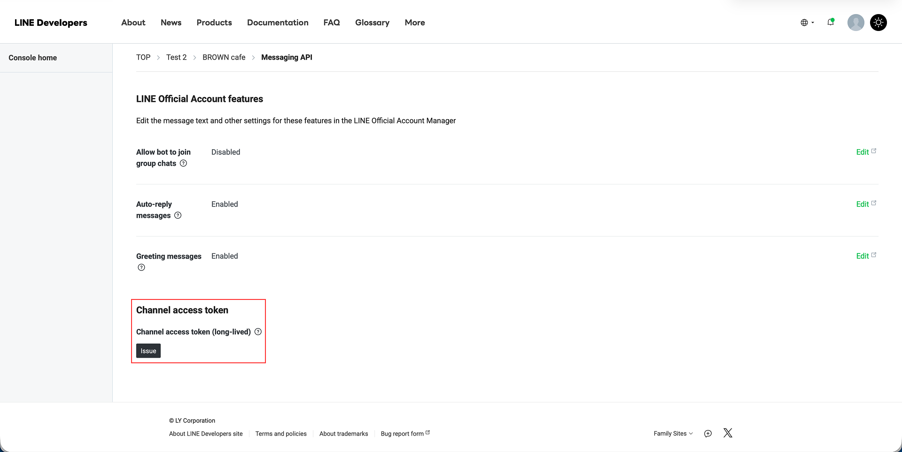
Task: Open the language selector globe icon
Action: (805, 22)
